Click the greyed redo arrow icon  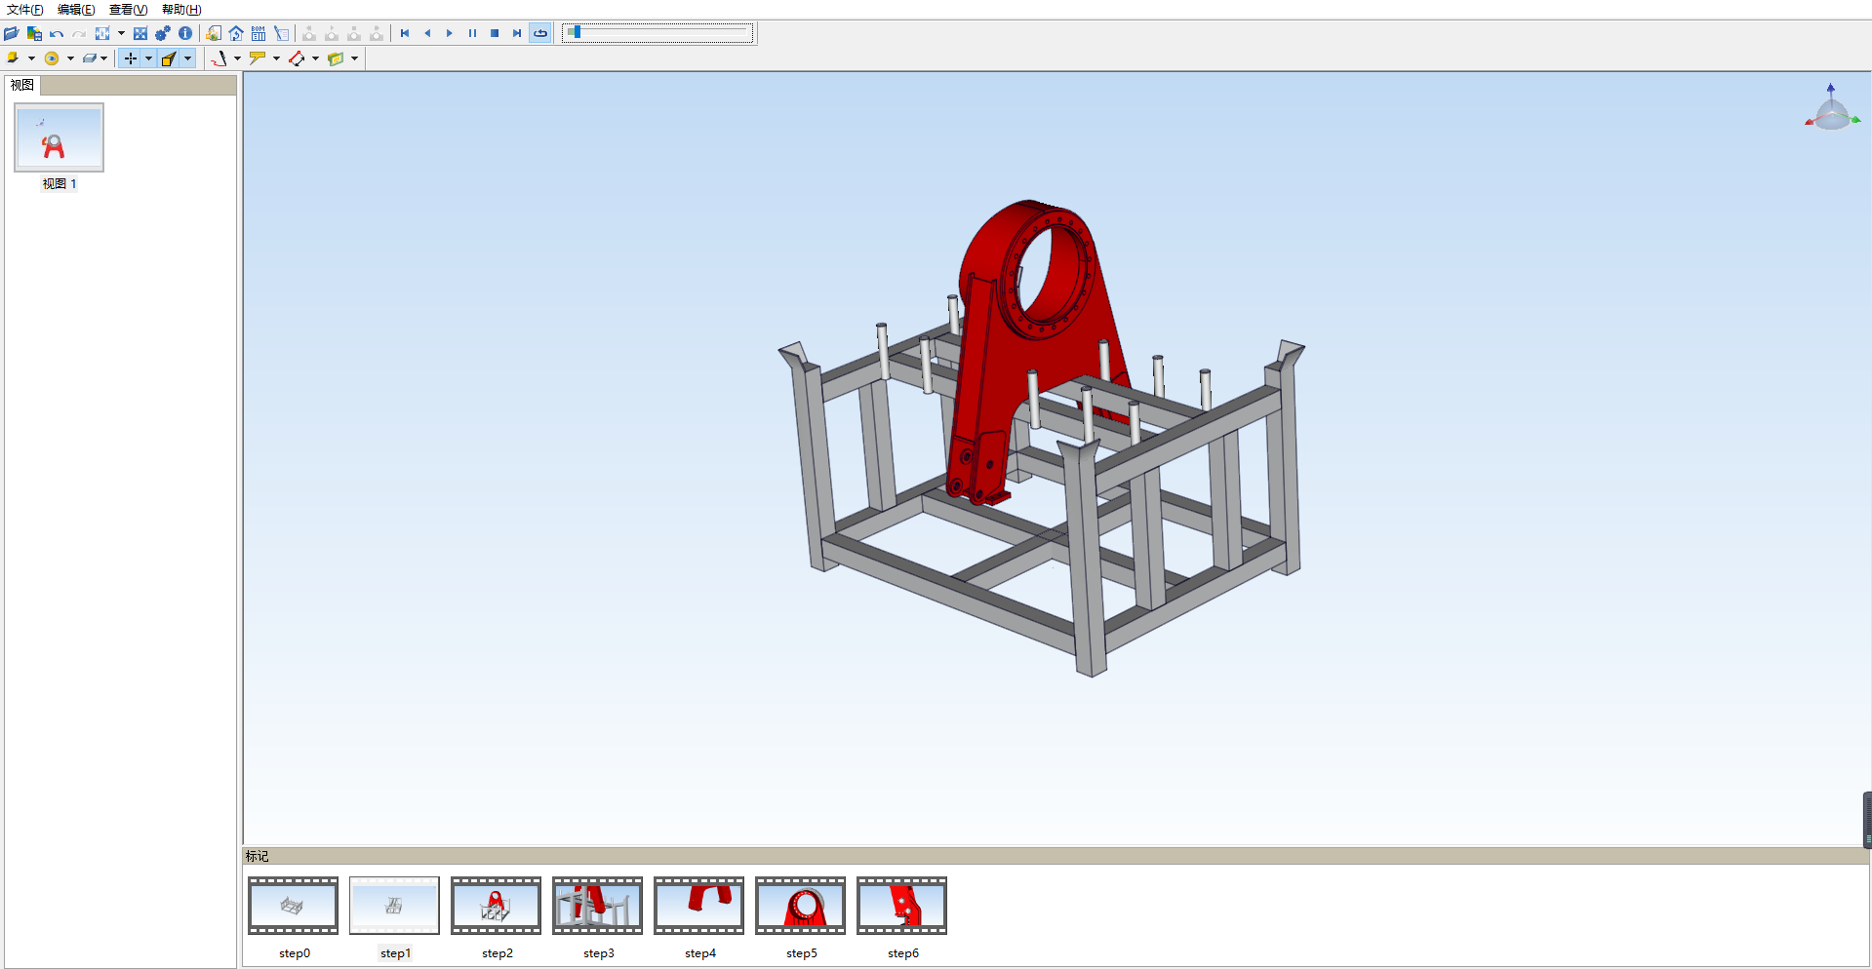point(79,33)
